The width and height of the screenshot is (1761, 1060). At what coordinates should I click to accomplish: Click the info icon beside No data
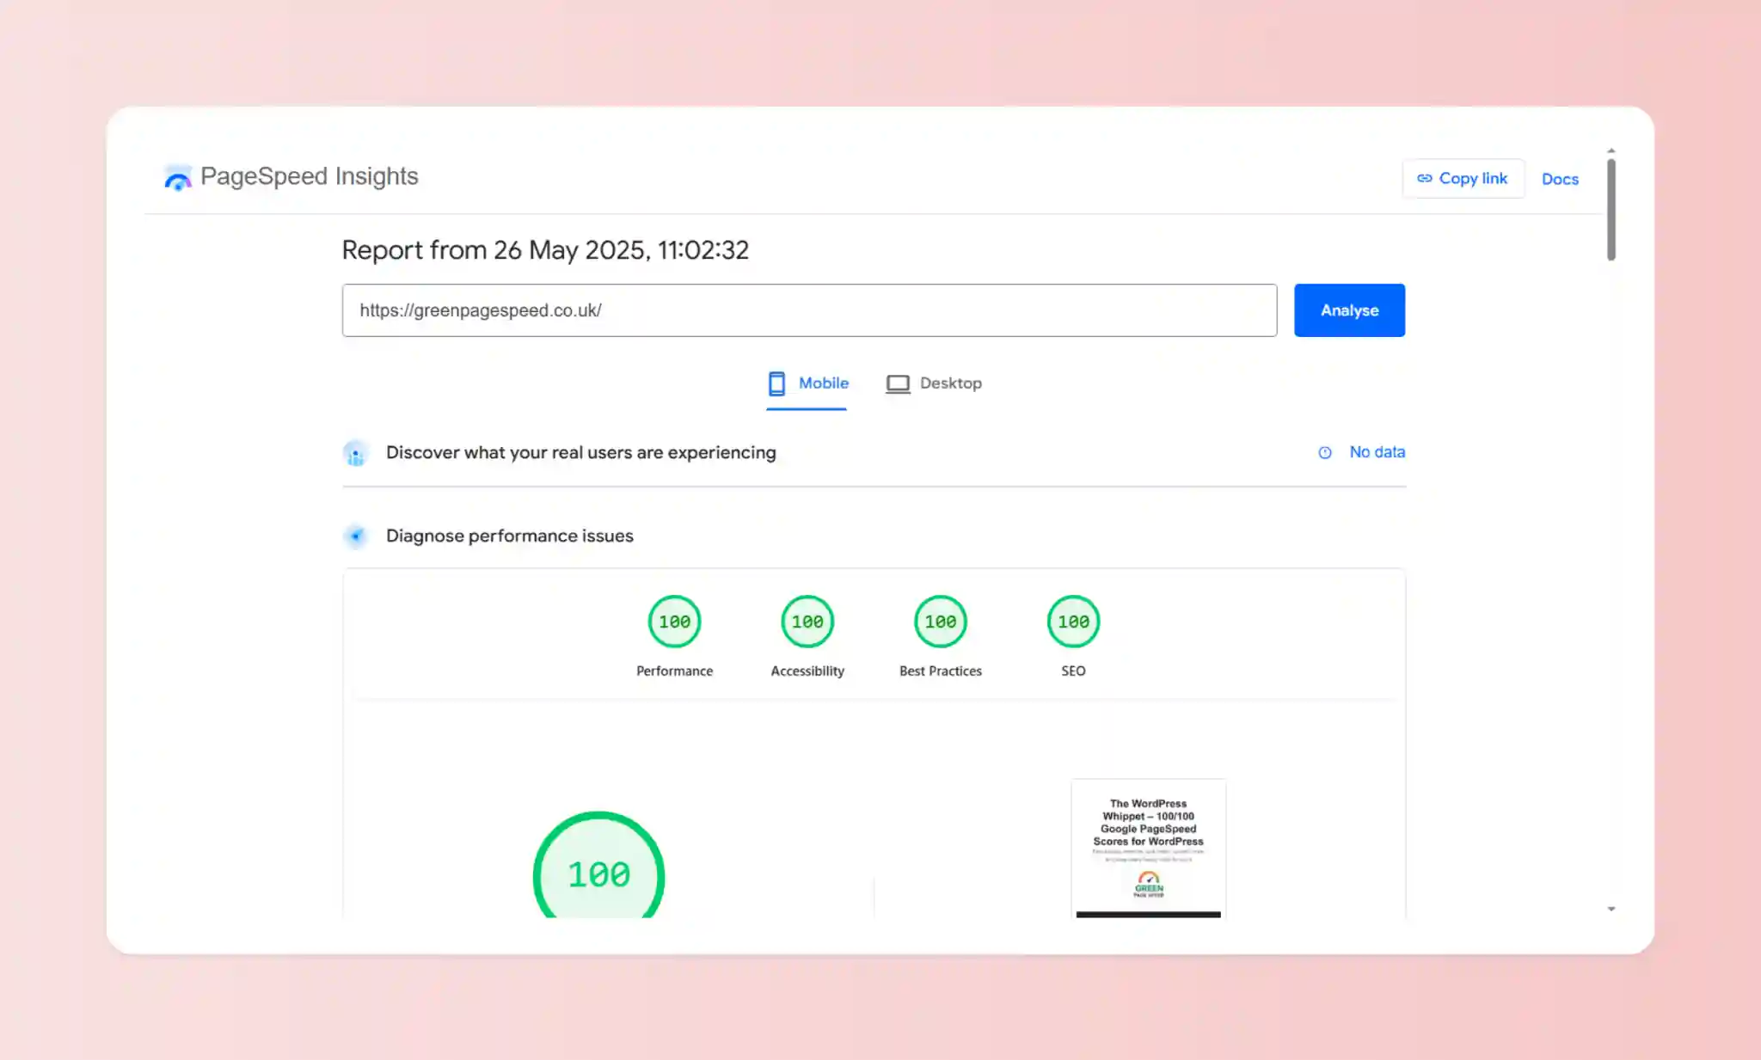1325,453
